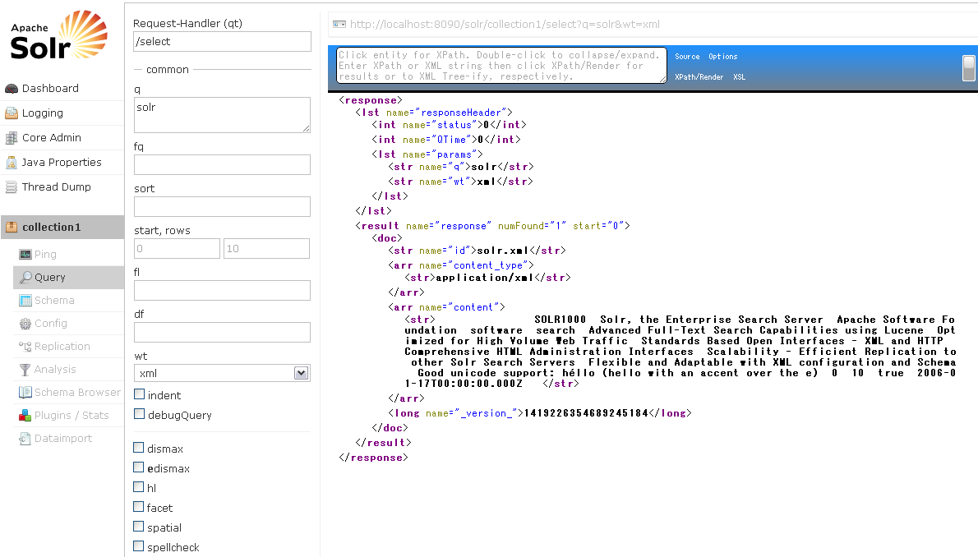Click the df default field input
Screen dimensions: 978x557
pos(222,332)
